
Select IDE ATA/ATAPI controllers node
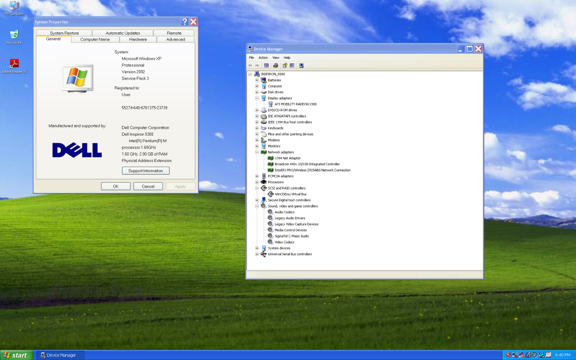coord(287,116)
